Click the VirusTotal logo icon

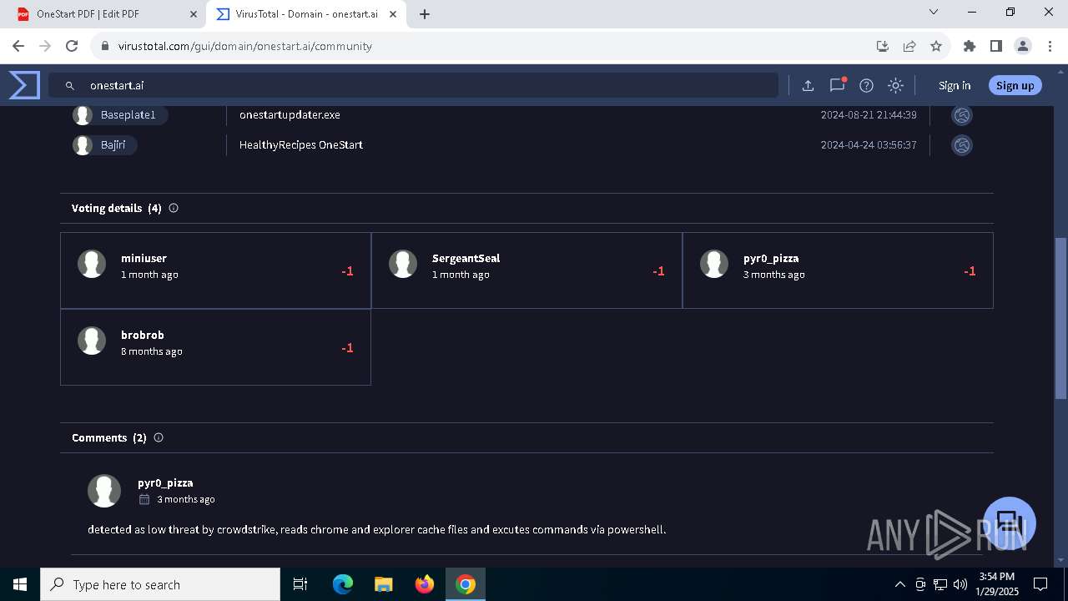pos(24,85)
